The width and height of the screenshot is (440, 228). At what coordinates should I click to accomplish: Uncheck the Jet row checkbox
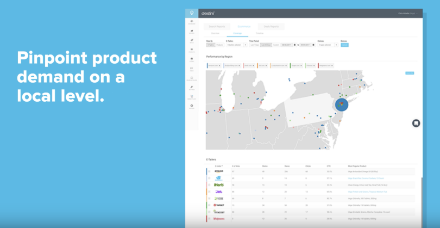coord(209,192)
